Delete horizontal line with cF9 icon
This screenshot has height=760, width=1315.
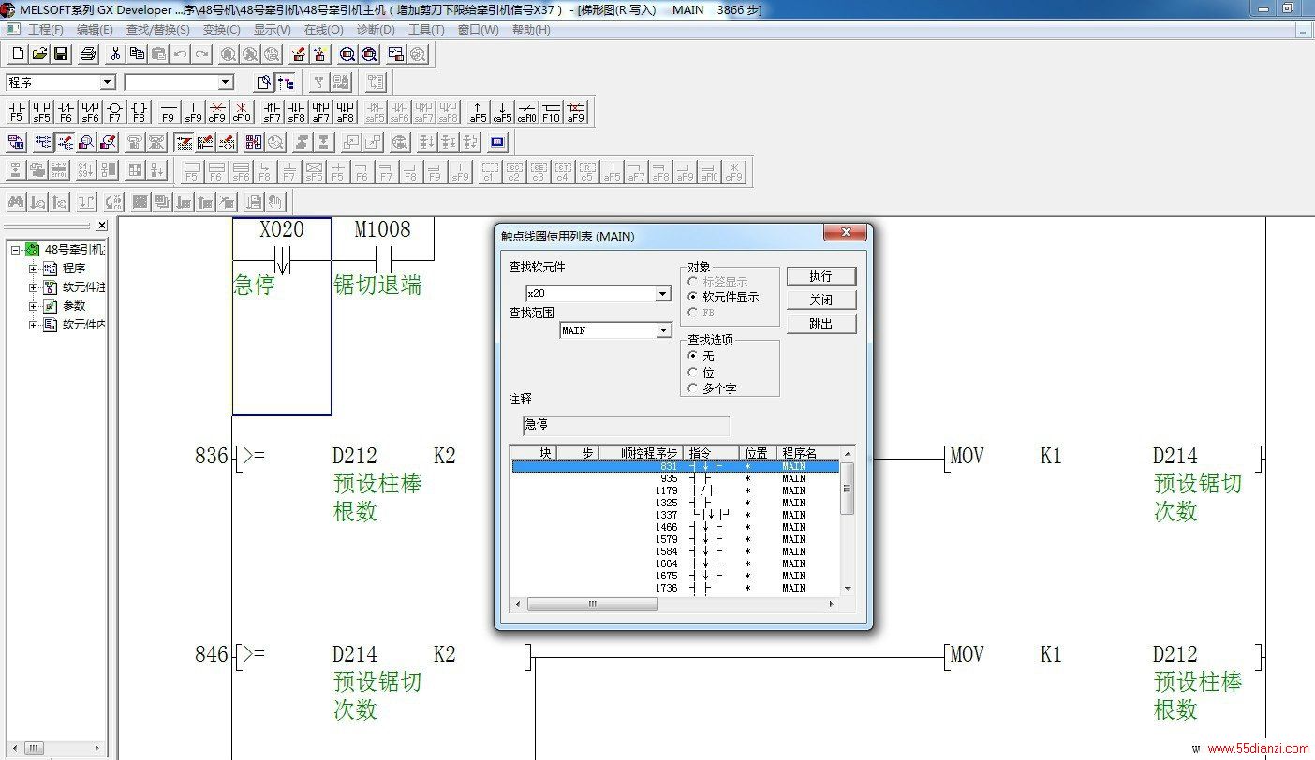tap(217, 112)
